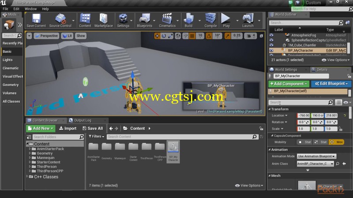Image resolution: width=353 pixels, height=198 pixels.
Task: Switch to the World Settings tab
Action: point(286,70)
